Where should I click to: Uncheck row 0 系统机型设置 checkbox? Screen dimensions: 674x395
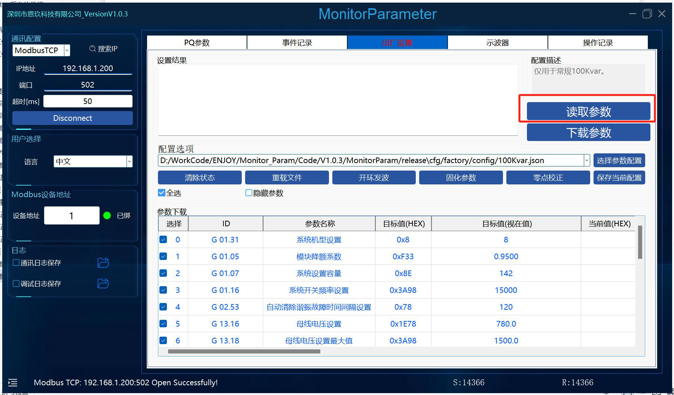pos(163,239)
